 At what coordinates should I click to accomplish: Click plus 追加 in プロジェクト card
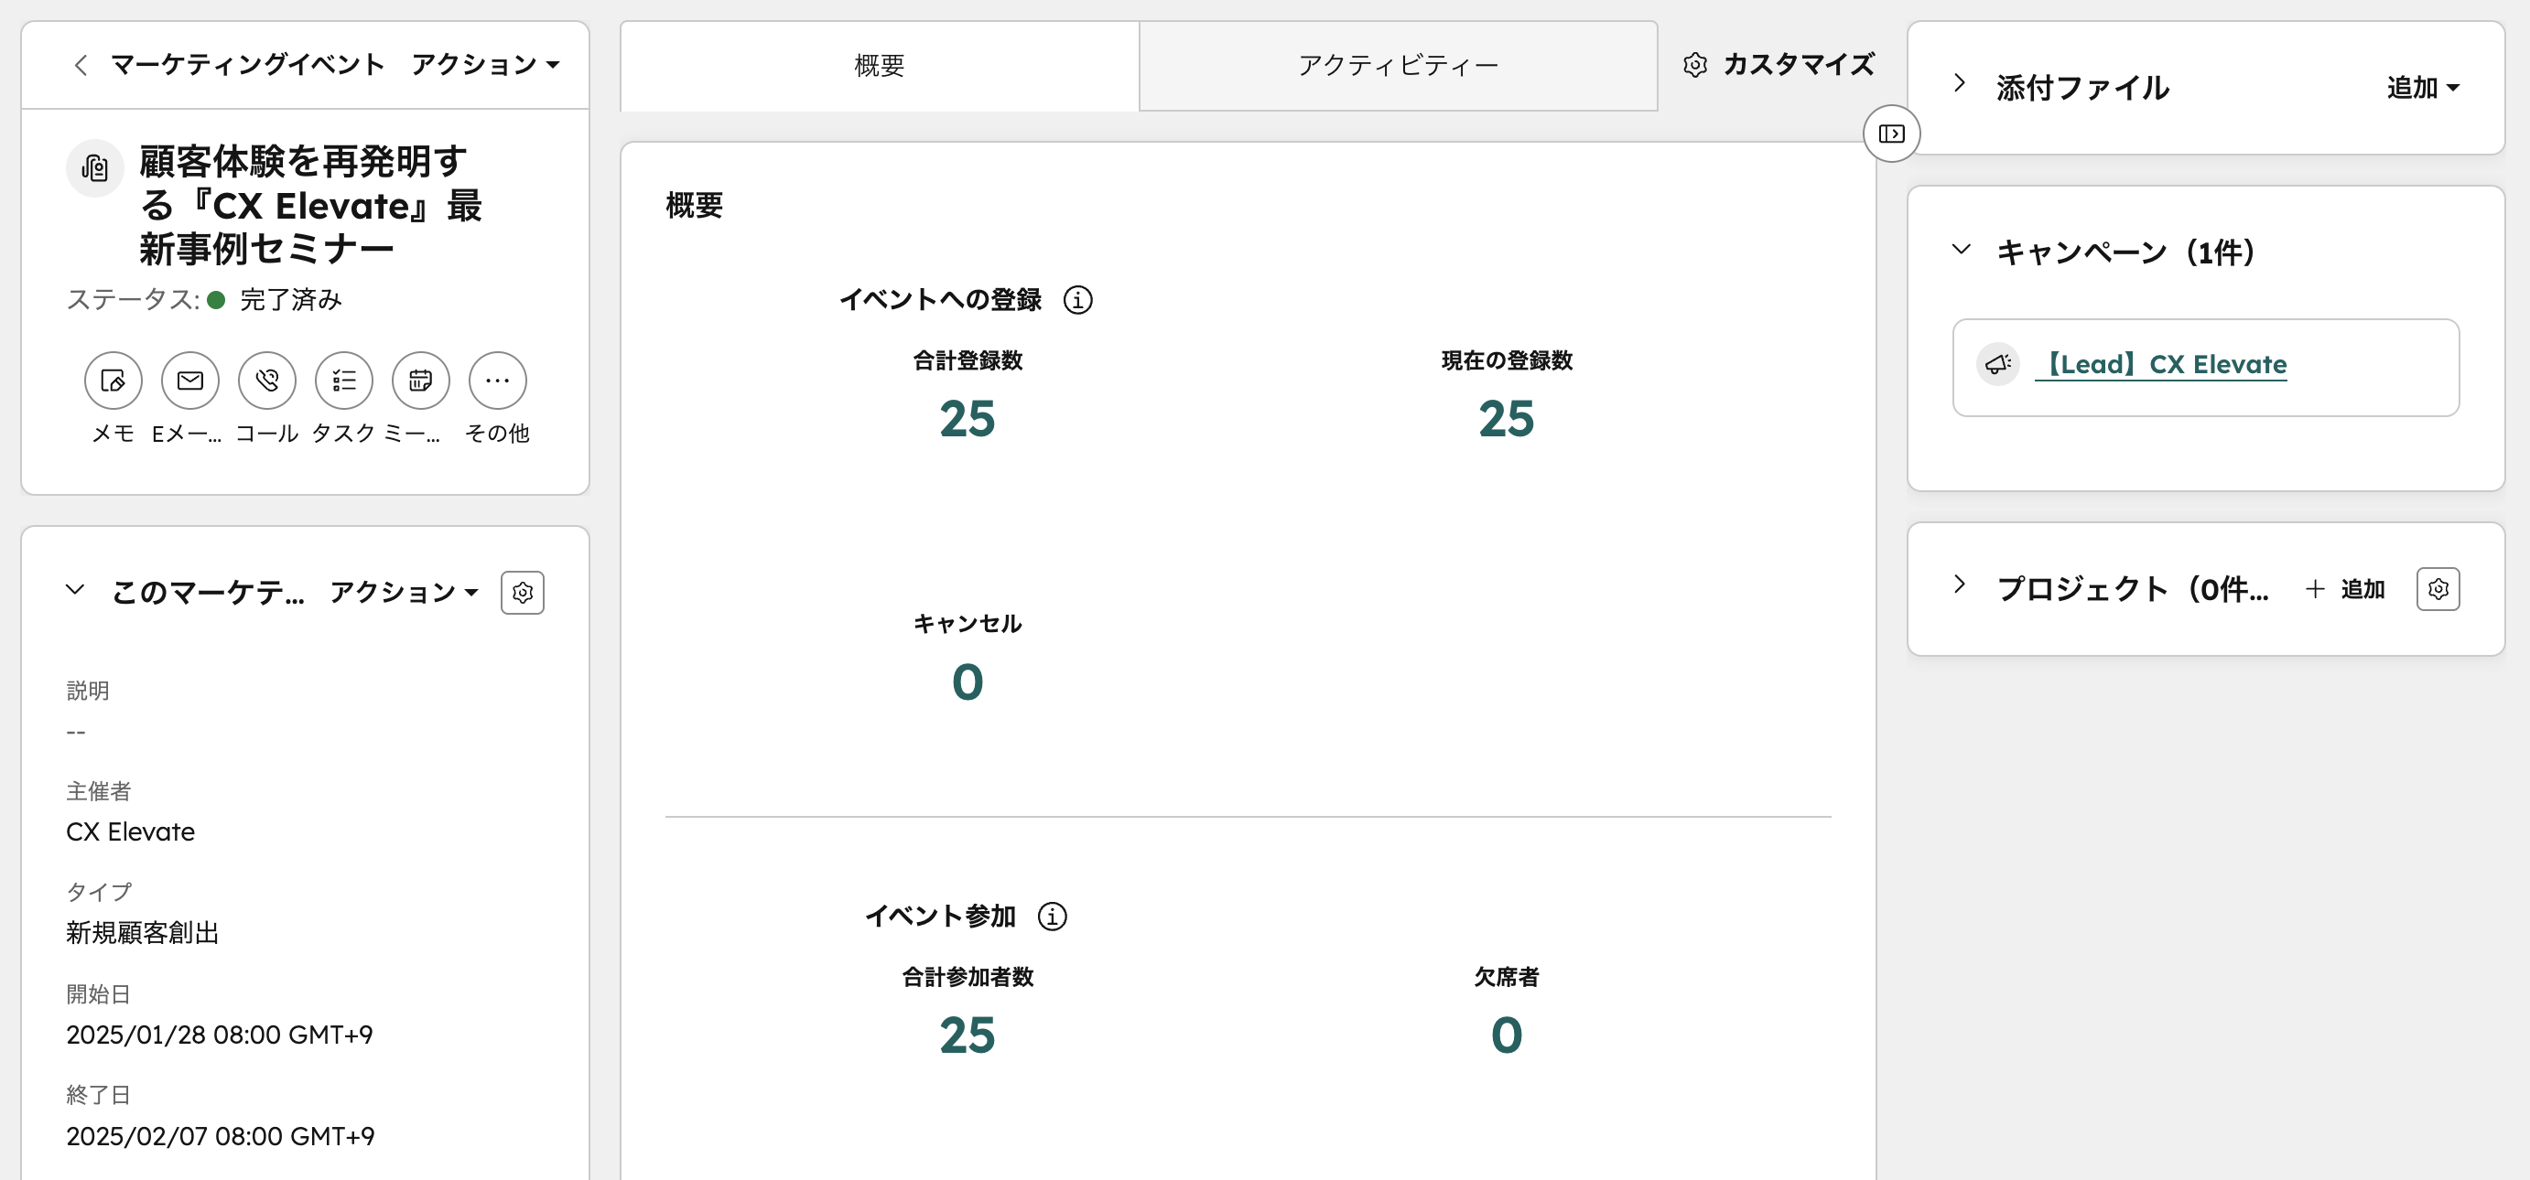coord(2345,589)
